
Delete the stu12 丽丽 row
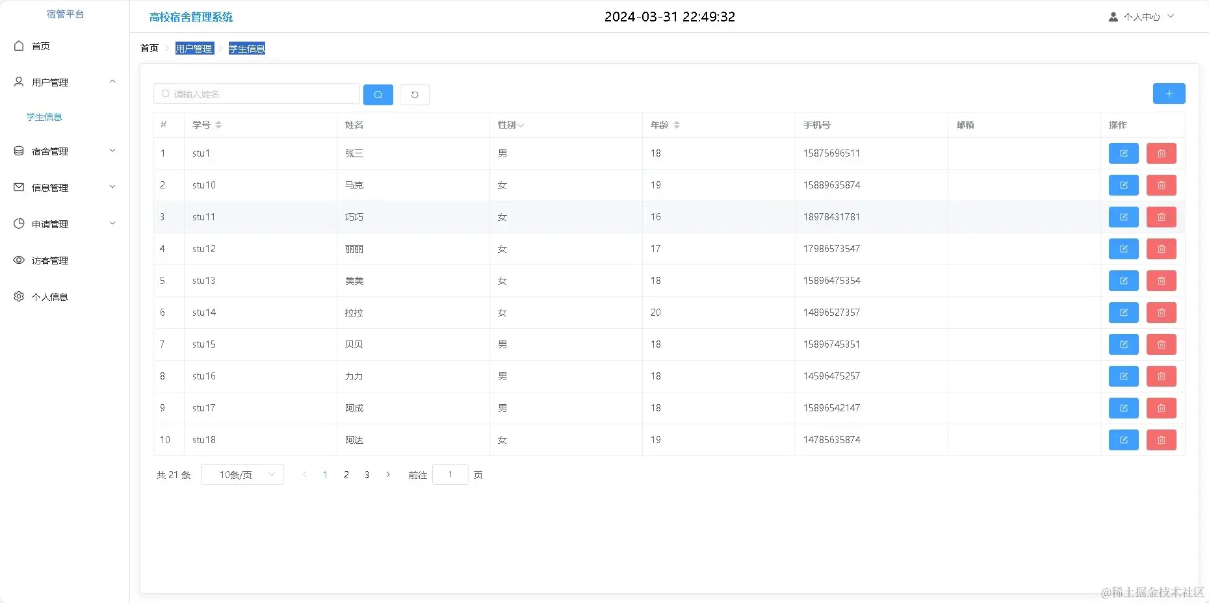point(1162,249)
